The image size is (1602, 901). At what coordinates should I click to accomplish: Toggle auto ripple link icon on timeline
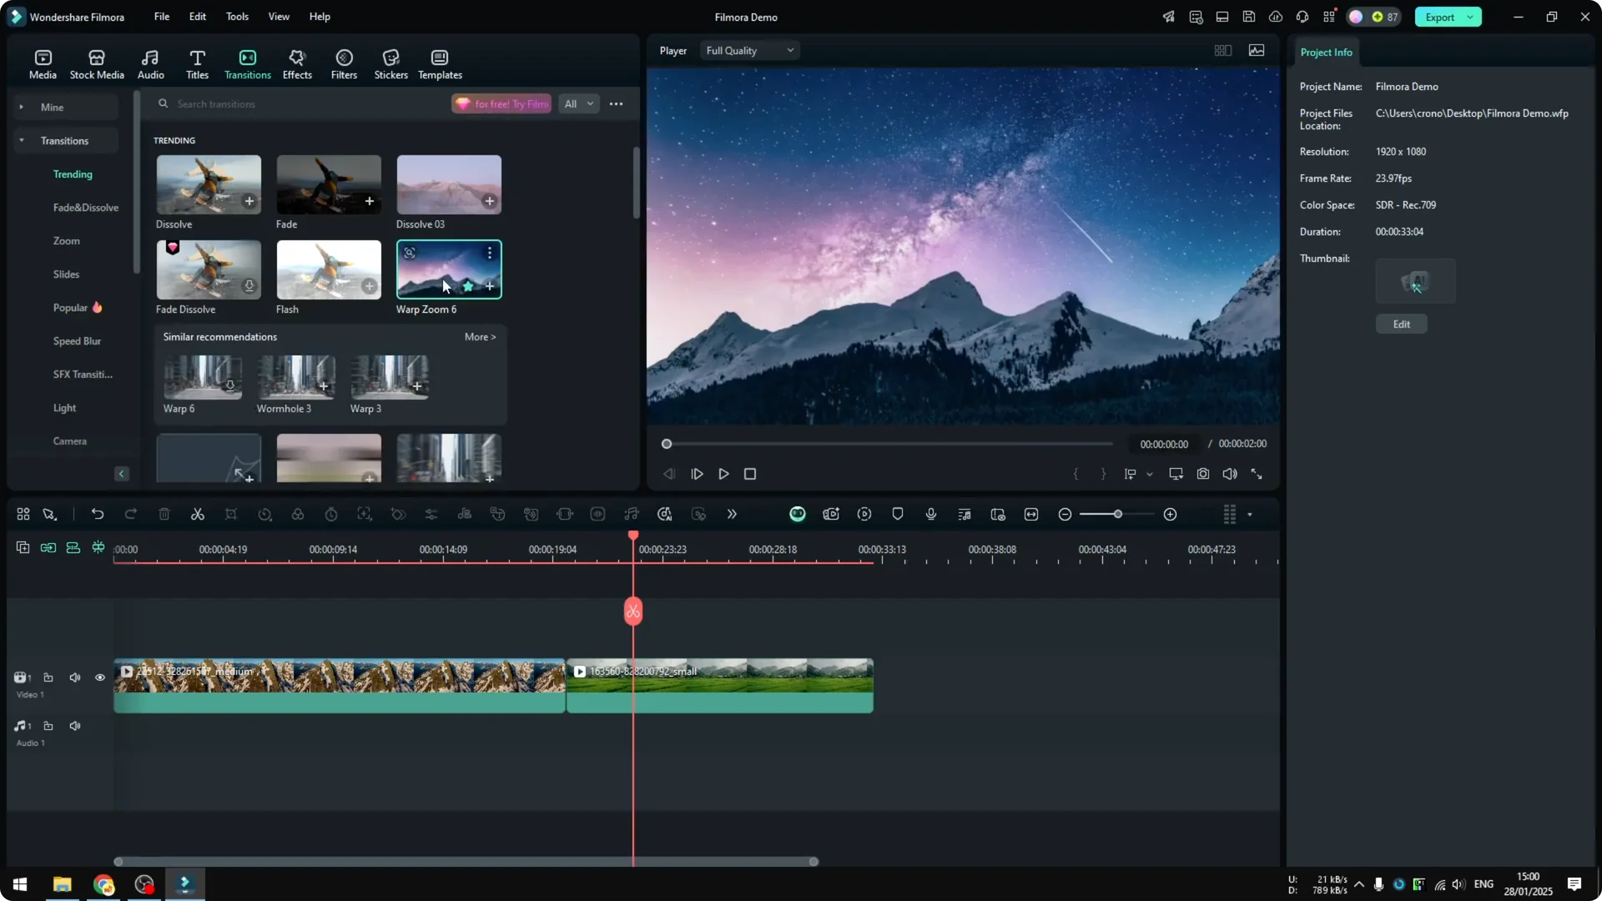click(x=48, y=548)
